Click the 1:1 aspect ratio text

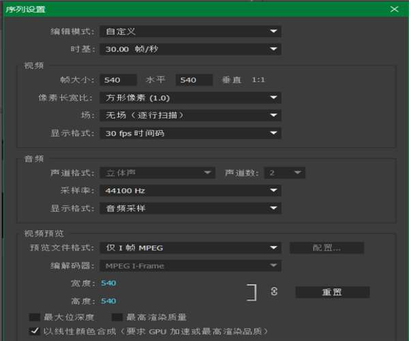[x=258, y=80]
